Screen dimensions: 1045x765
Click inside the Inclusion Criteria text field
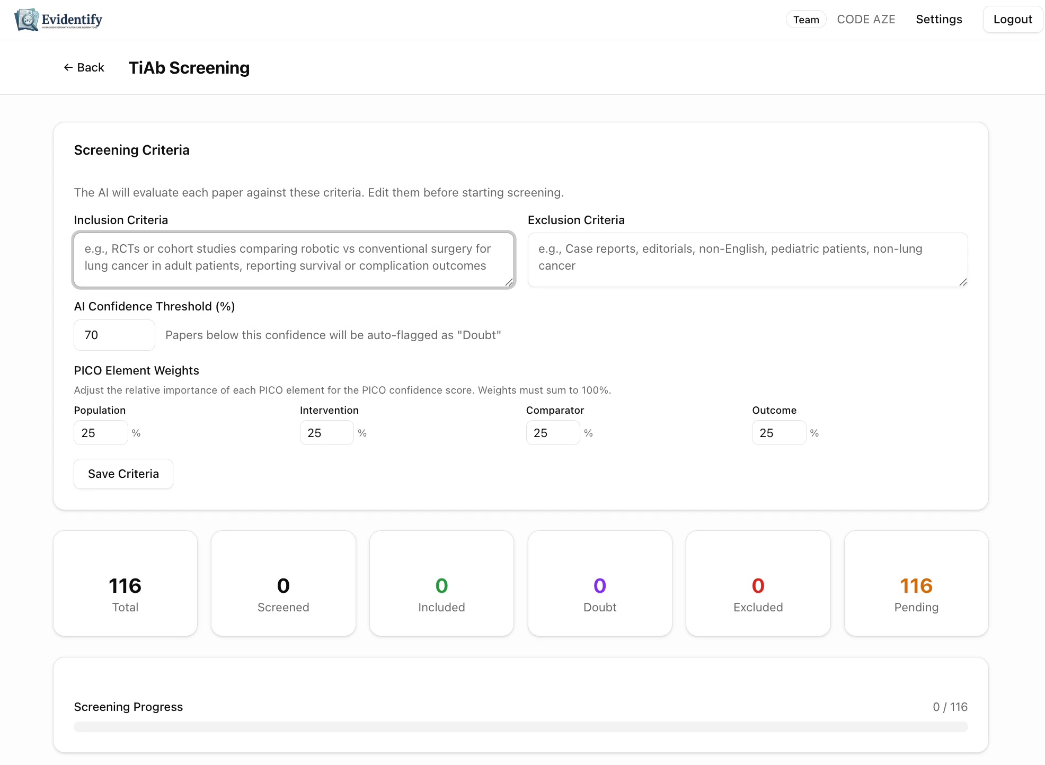pos(294,260)
